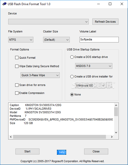Click Refresh Devices button

(x=105, y=22)
